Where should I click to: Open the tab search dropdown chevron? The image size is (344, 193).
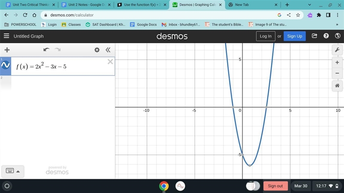309,5
